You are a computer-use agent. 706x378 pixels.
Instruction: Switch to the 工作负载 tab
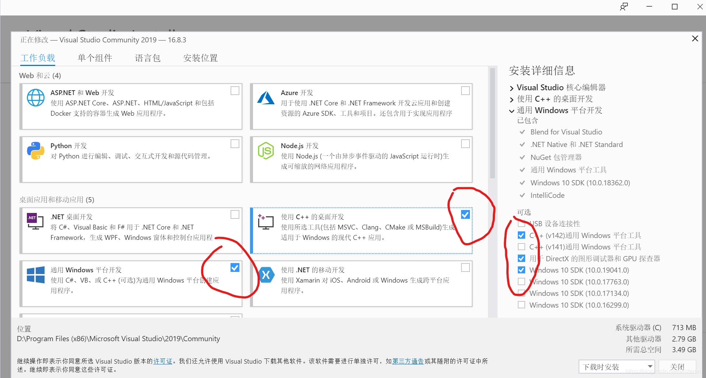coord(38,58)
